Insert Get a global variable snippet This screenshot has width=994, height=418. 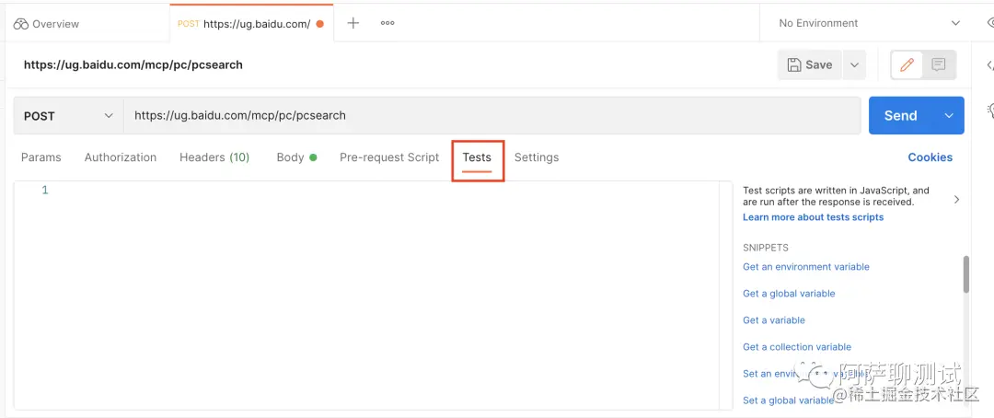[789, 294]
